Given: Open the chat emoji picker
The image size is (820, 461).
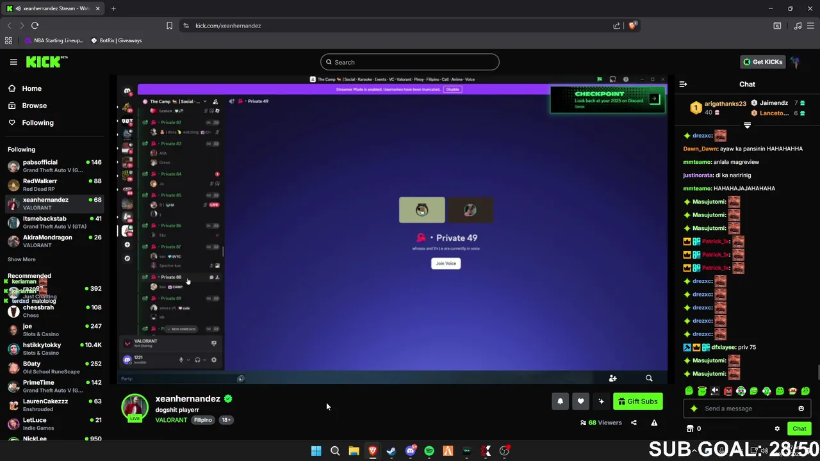Looking at the screenshot, I should [801, 408].
